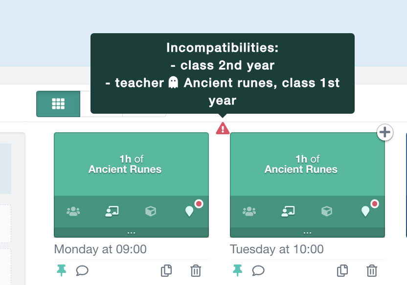Click the teacher screen icon on Tuesday's lesson
Screen dimensions: 407x285
(288, 210)
